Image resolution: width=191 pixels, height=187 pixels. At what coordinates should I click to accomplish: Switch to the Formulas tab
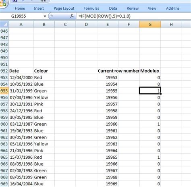(91, 8)
